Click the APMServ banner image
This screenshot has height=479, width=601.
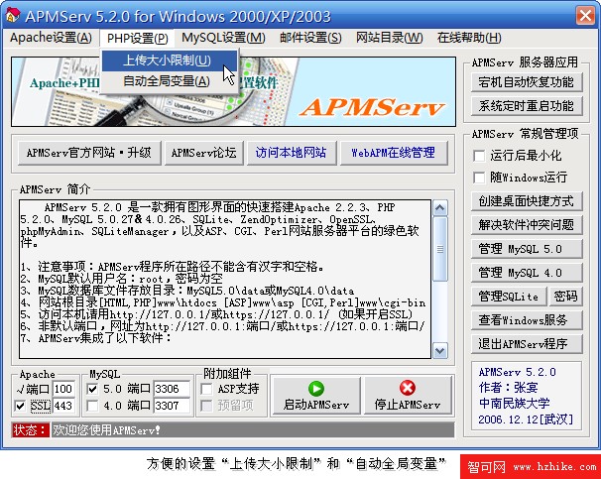[x=233, y=91]
